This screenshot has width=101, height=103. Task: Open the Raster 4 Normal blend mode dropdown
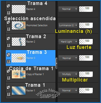click(x=68, y=9)
